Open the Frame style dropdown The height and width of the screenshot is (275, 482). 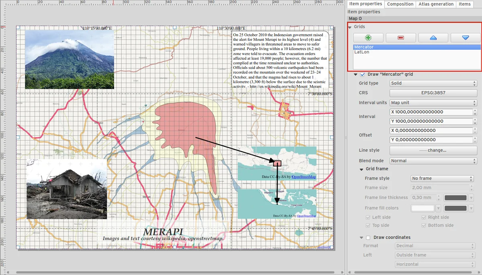tap(442, 178)
